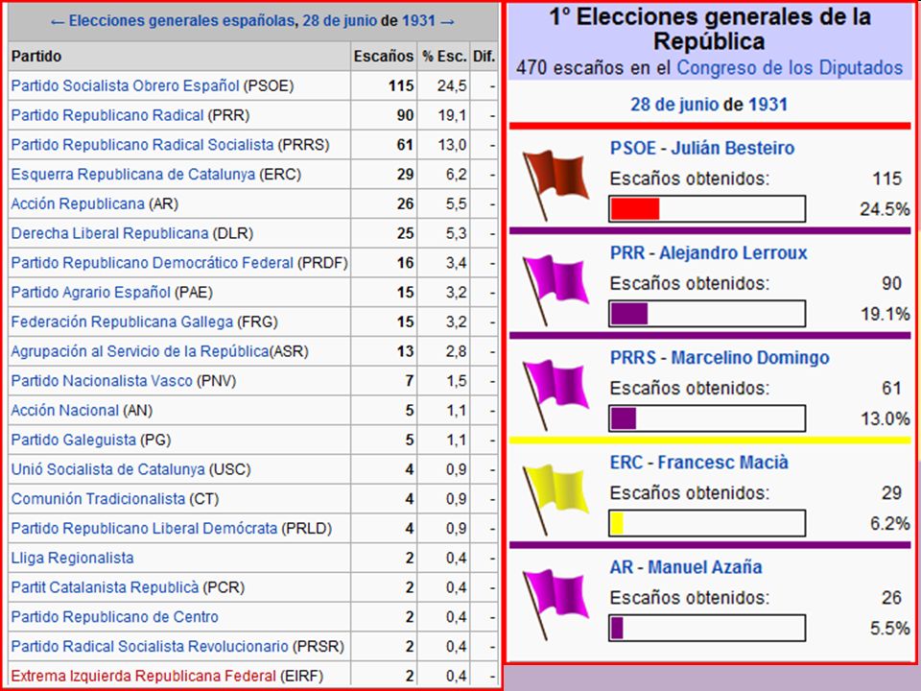Viewport: 921px width, 691px height.
Task: Click the 115 seats cell for PSOE
Action: coord(384,85)
